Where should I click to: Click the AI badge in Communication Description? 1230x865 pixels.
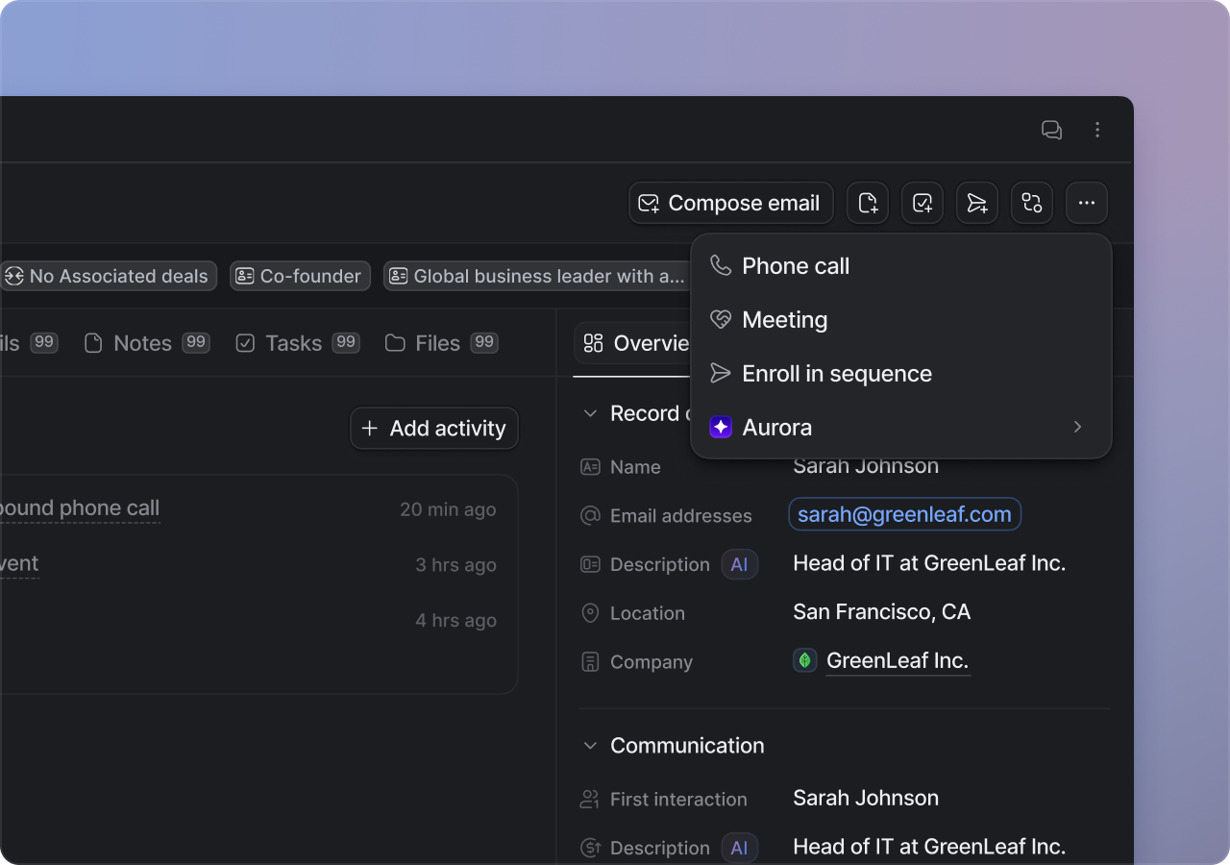point(740,848)
